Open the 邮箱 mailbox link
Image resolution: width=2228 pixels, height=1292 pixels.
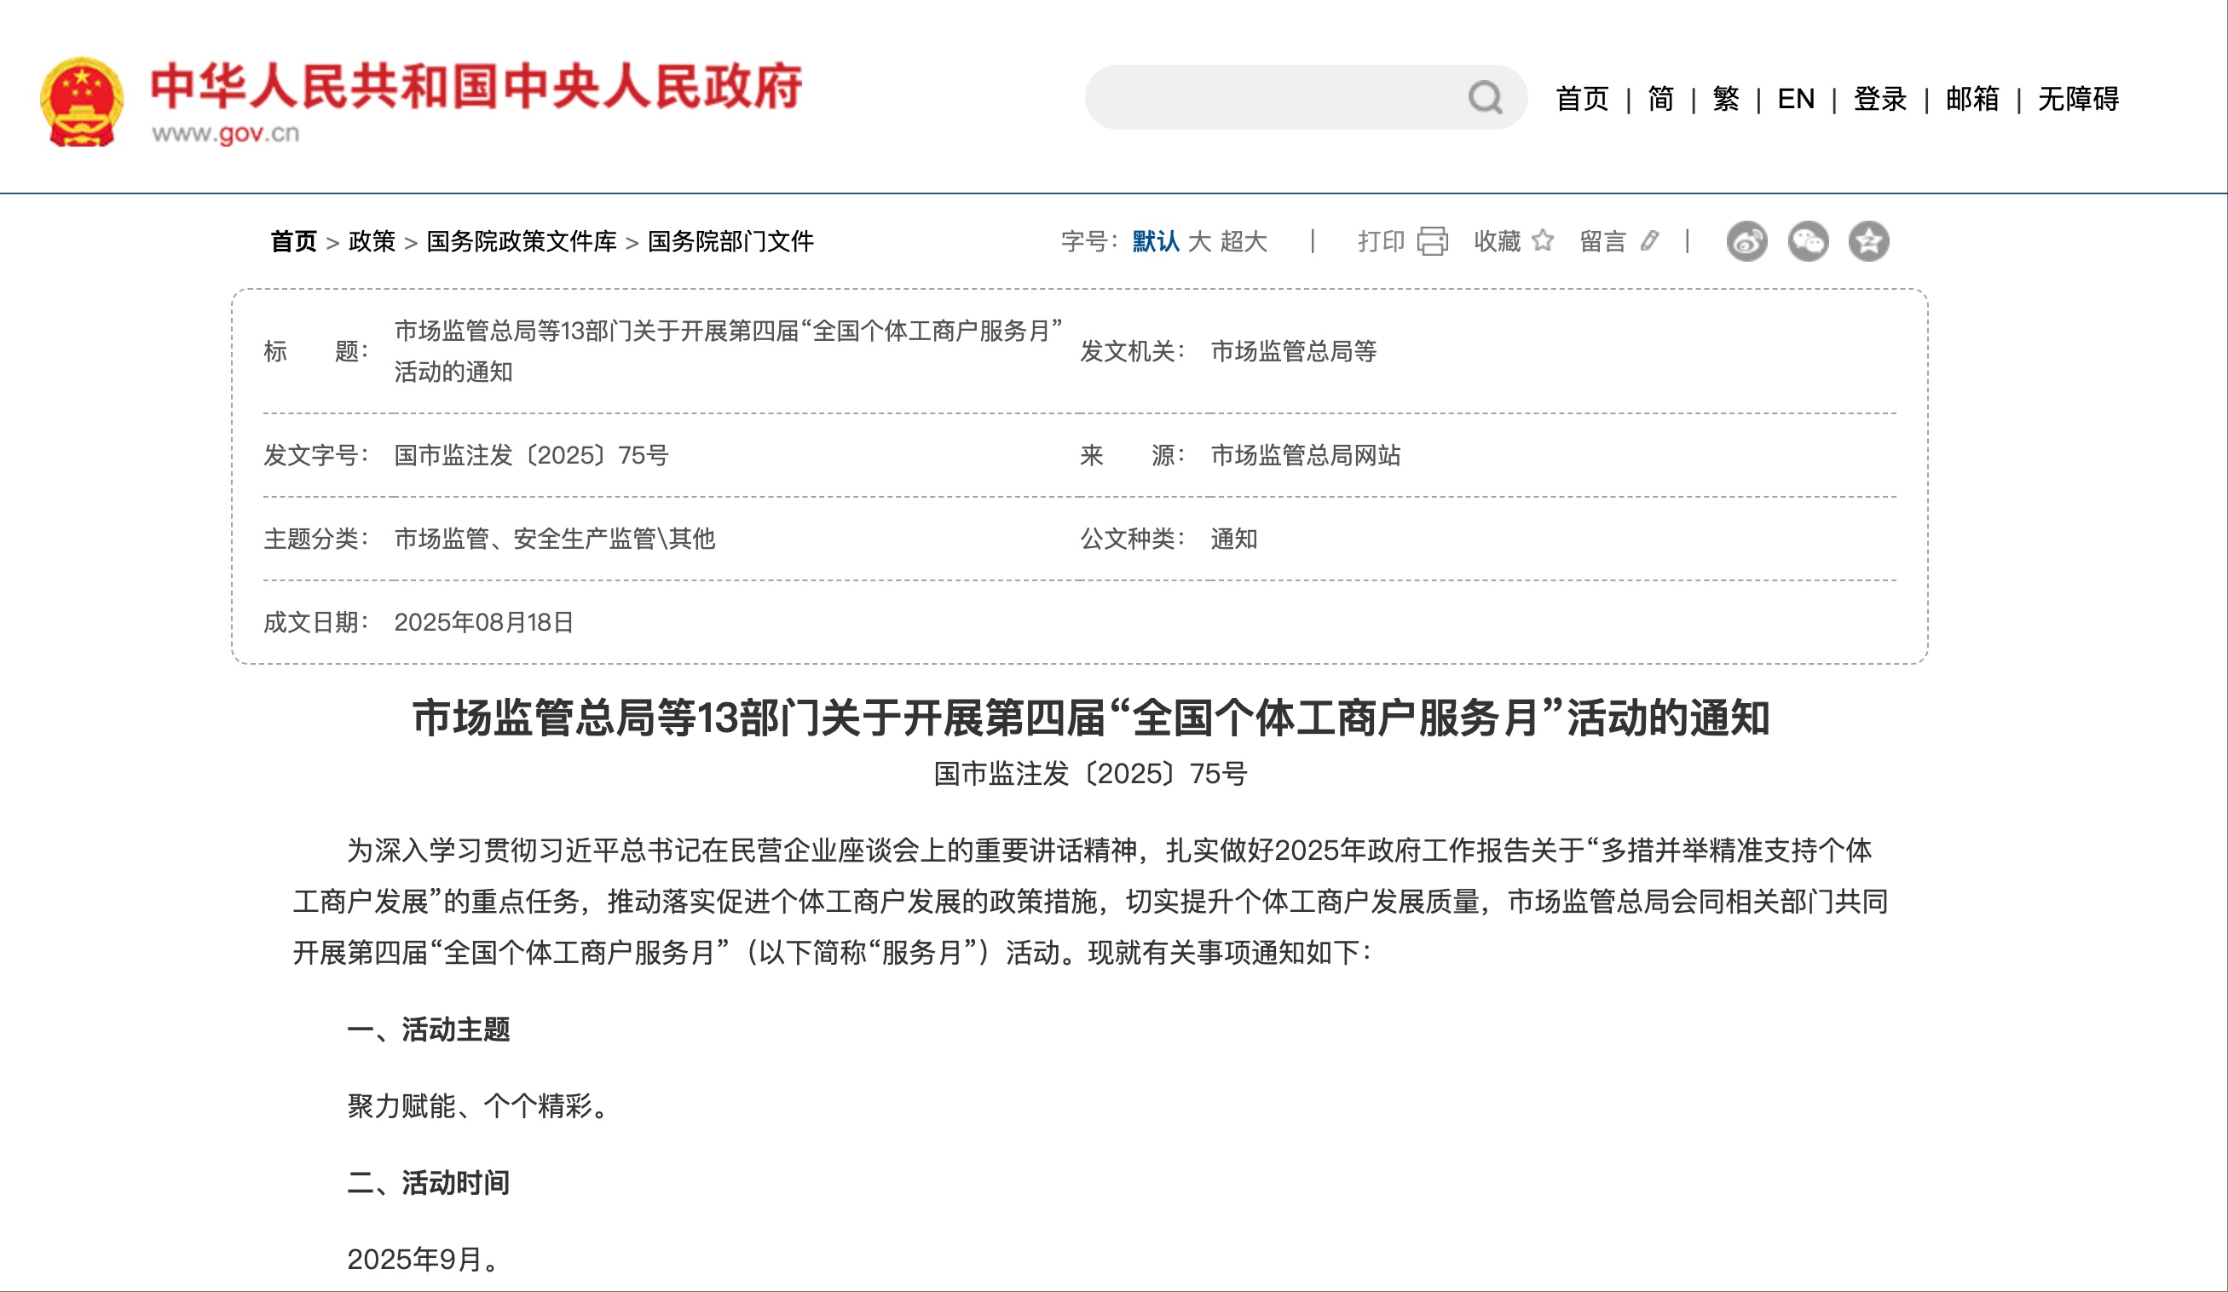tap(1972, 99)
